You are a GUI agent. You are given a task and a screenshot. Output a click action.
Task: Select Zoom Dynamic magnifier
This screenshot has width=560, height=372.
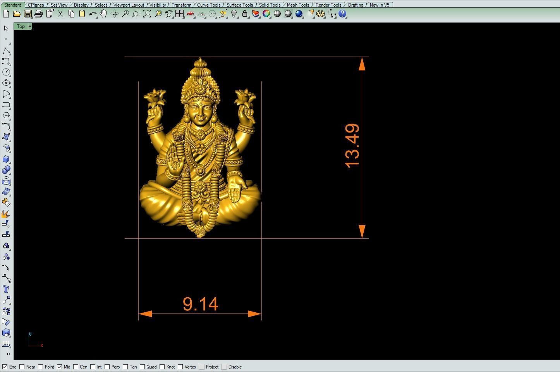[x=125, y=14]
